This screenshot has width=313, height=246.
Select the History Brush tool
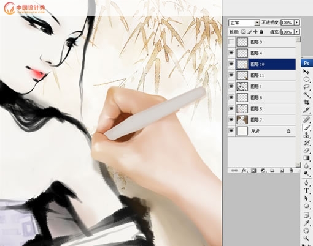306,143
